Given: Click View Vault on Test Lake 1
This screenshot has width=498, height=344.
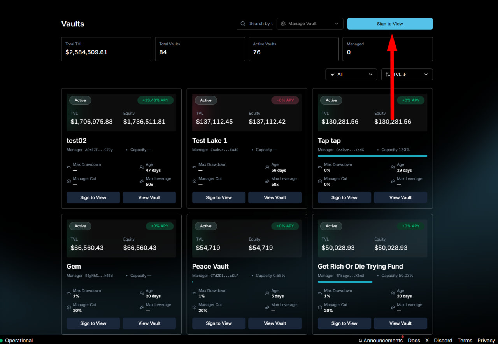Looking at the screenshot, I should tap(275, 197).
